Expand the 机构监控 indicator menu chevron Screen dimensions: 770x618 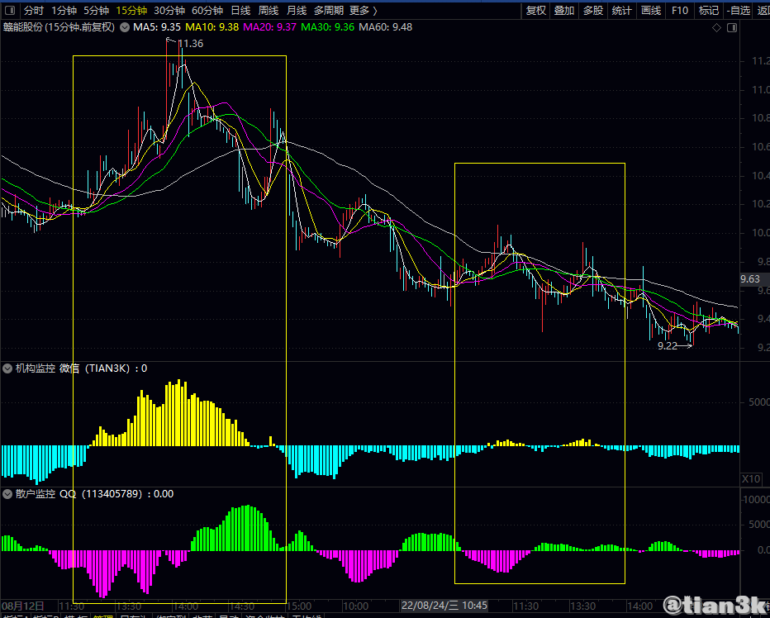coord(7,368)
